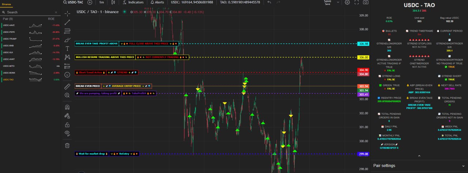This screenshot has width=468, height=173.
Task: Toggle lock all drawings padlock
Action: [x=67, y=125]
